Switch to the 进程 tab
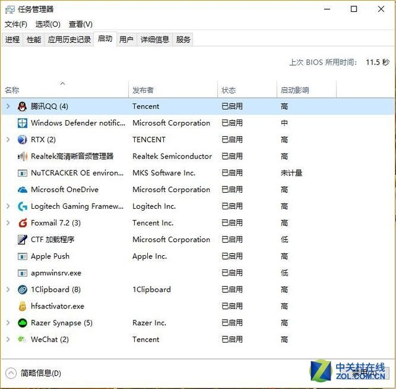This screenshot has height=389, width=396. click(x=12, y=40)
